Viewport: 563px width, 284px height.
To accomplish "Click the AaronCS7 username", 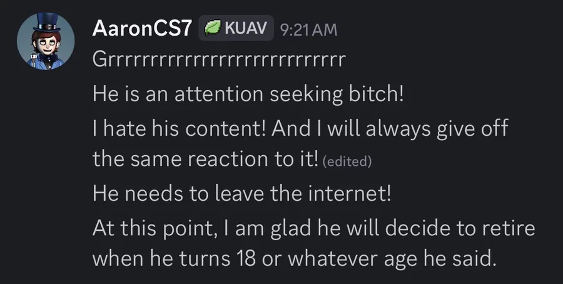I will click(x=141, y=29).
